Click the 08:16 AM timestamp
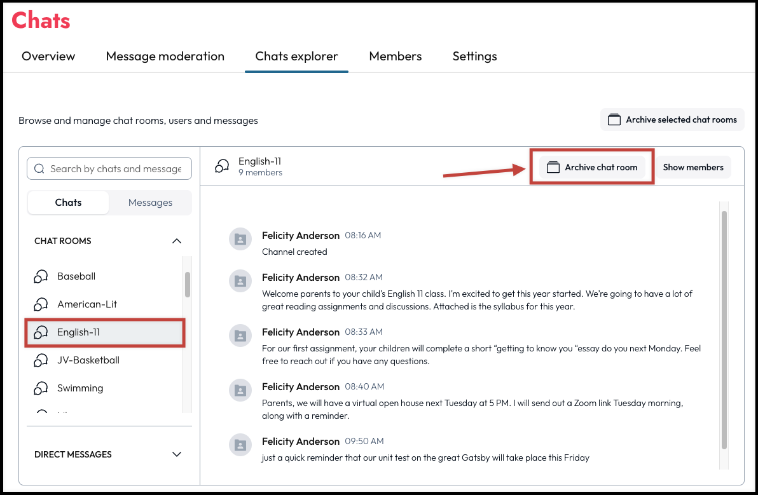The width and height of the screenshot is (758, 495). click(362, 235)
